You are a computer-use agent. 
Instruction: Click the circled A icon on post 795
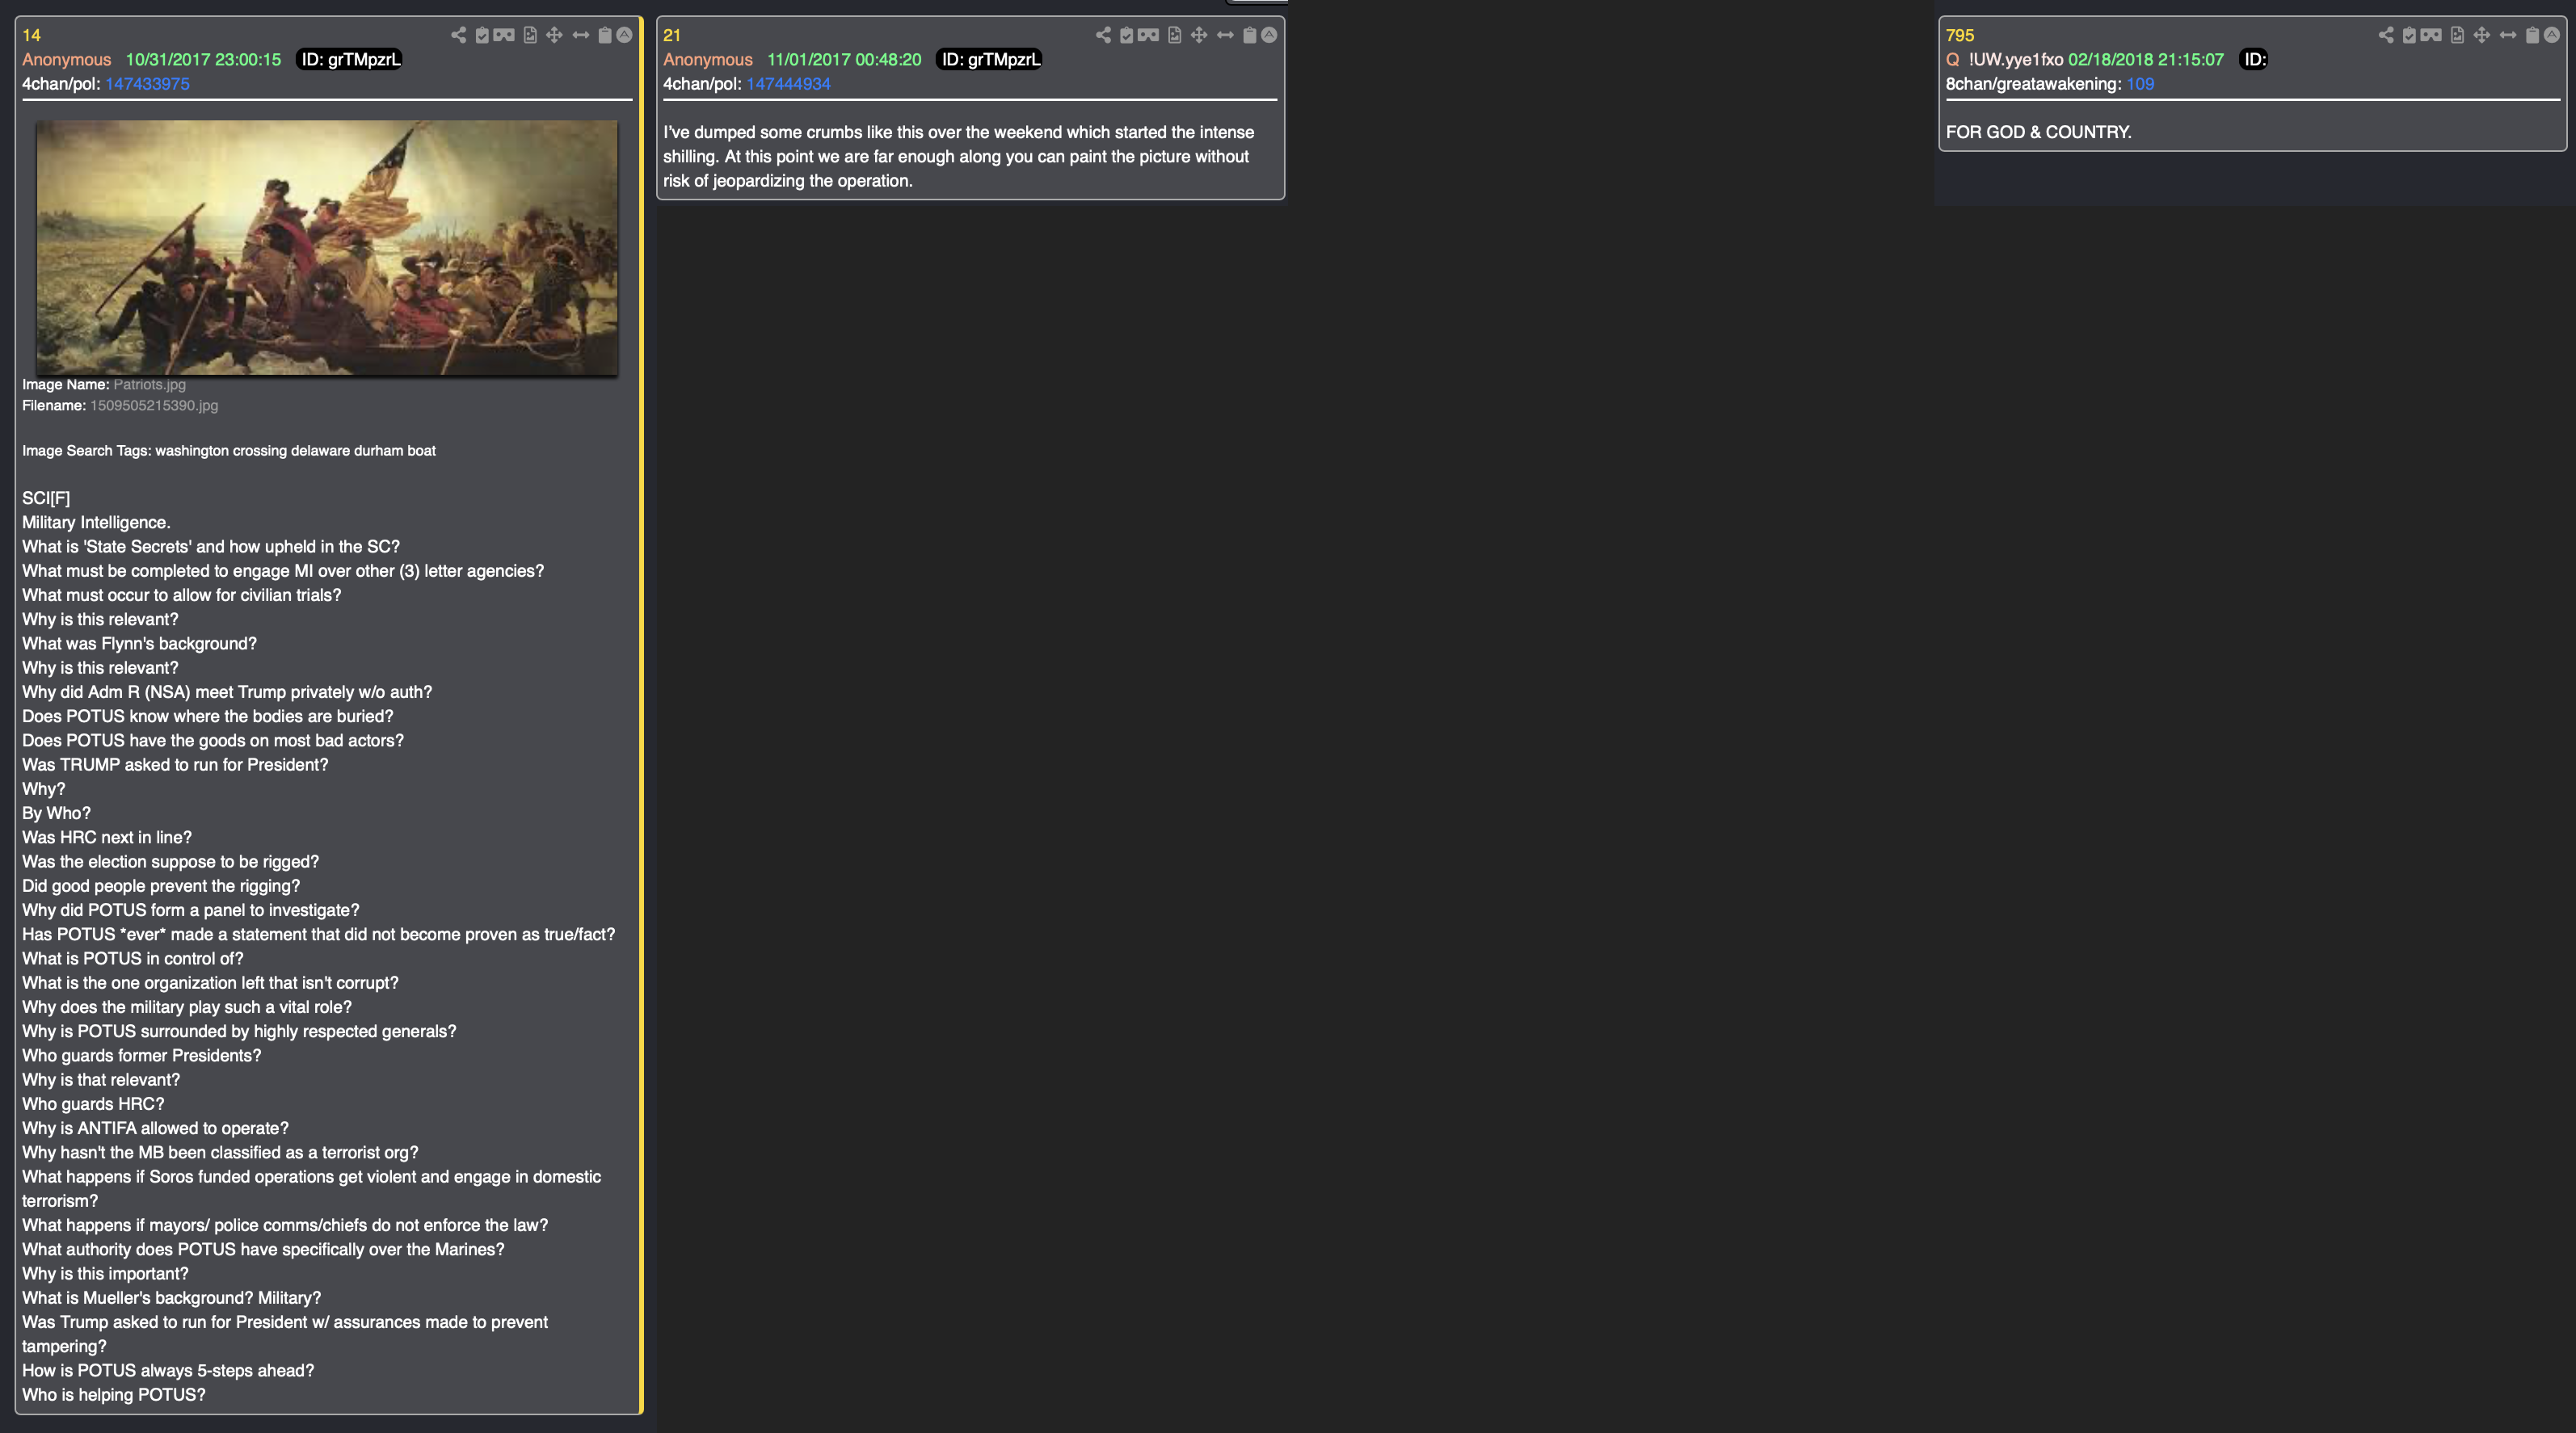coord(2552,35)
